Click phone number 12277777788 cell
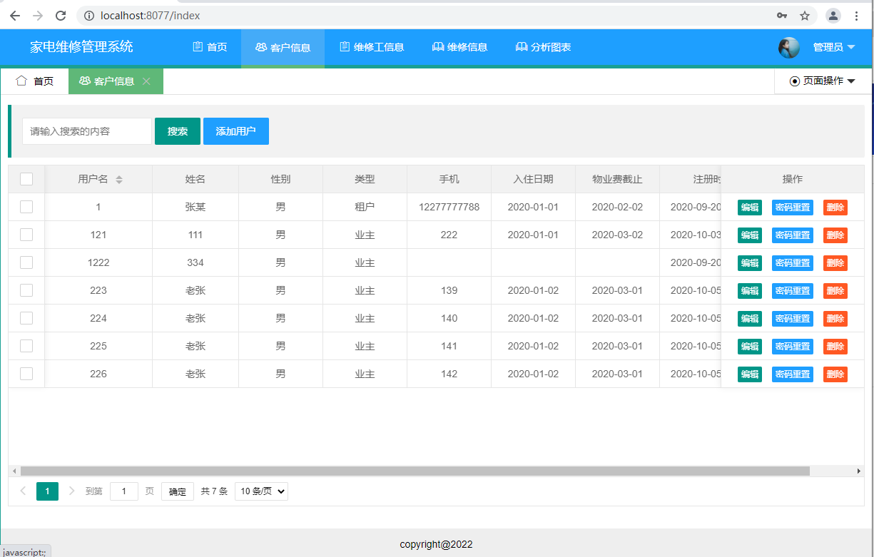 (x=449, y=207)
